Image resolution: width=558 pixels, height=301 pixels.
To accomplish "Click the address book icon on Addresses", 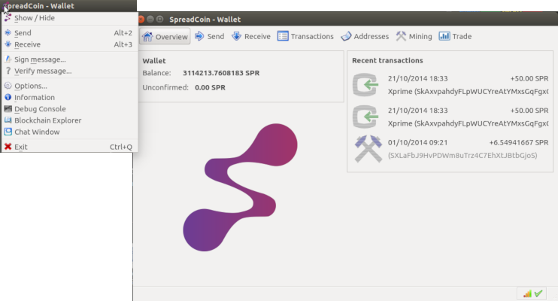I will point(346,36).
